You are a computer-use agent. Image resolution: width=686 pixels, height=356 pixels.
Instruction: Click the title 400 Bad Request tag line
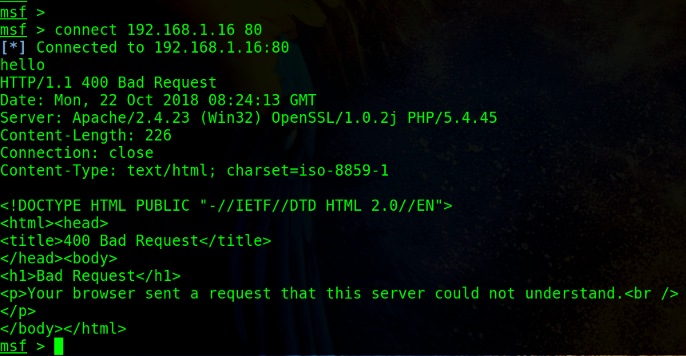[x=136, y=240]
